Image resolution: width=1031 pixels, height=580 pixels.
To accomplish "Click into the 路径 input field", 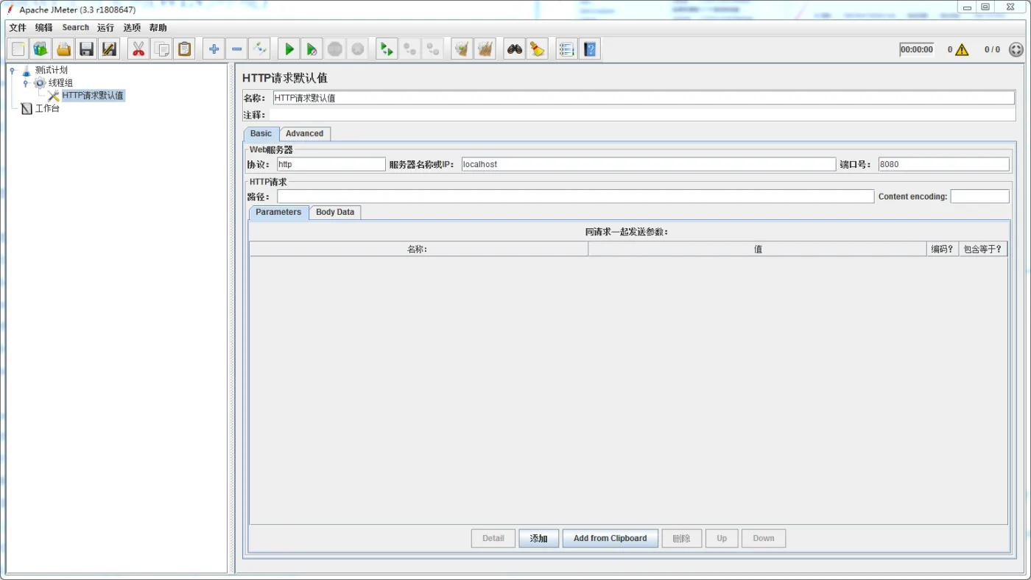I will (574, 197).
